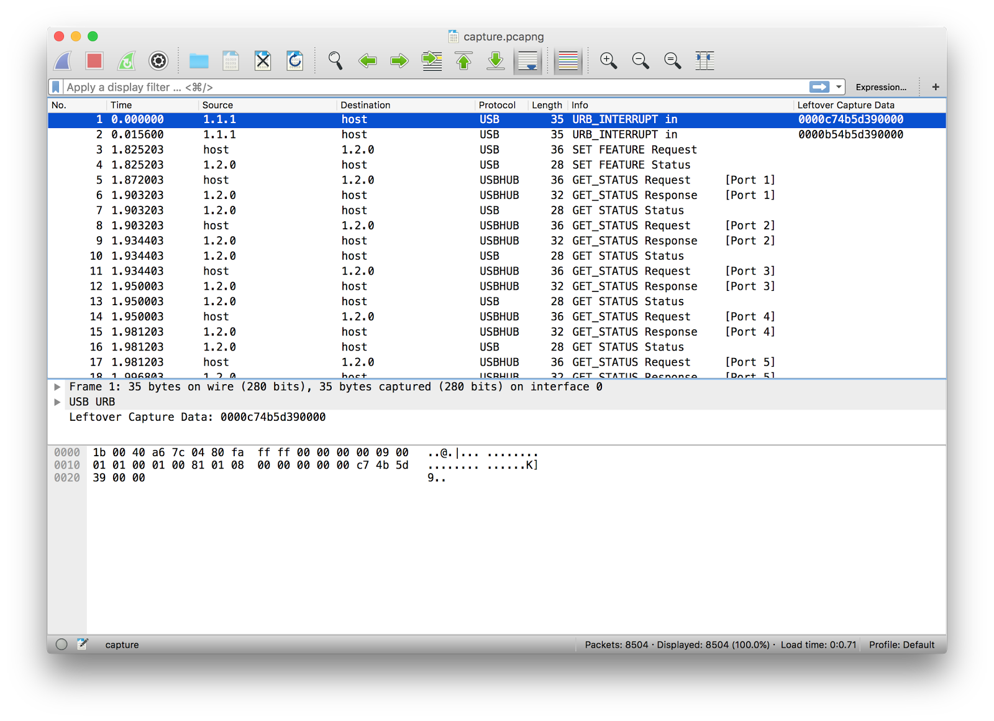The image size is (994, 721).
Task: Open Go to specified packet
Action: [x=432, y=61]
